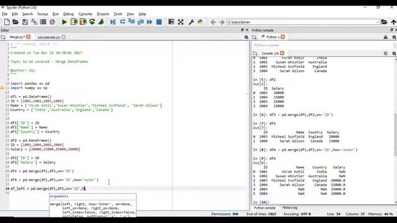
Task: Open the Search menu
Action: [x=27, y=14]
